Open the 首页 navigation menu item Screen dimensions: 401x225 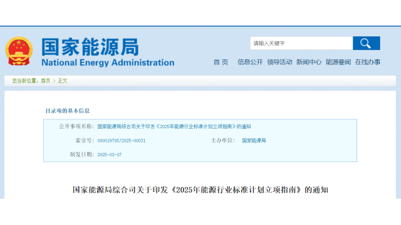221,62
